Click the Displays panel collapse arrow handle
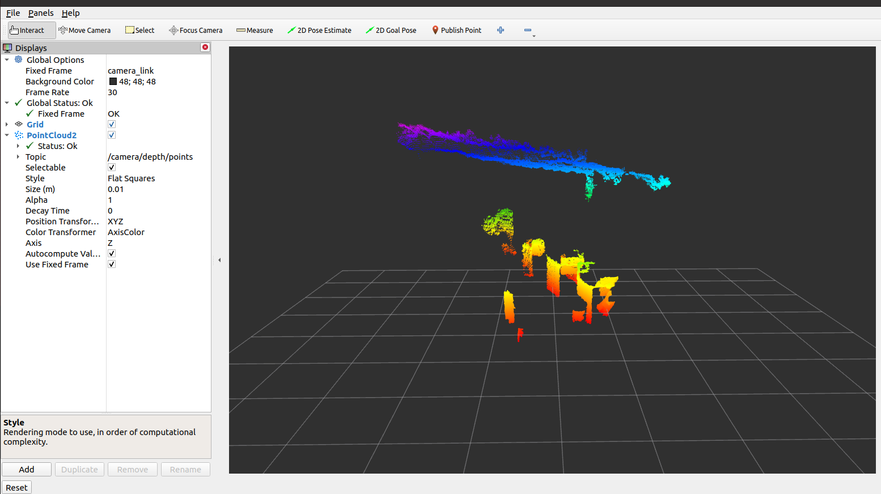This screenshot has height=494, width=881. (219, 260)
